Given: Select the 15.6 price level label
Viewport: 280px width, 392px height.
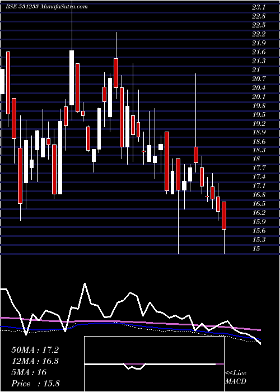Looking at the screenshot, I should click(258, 231).
